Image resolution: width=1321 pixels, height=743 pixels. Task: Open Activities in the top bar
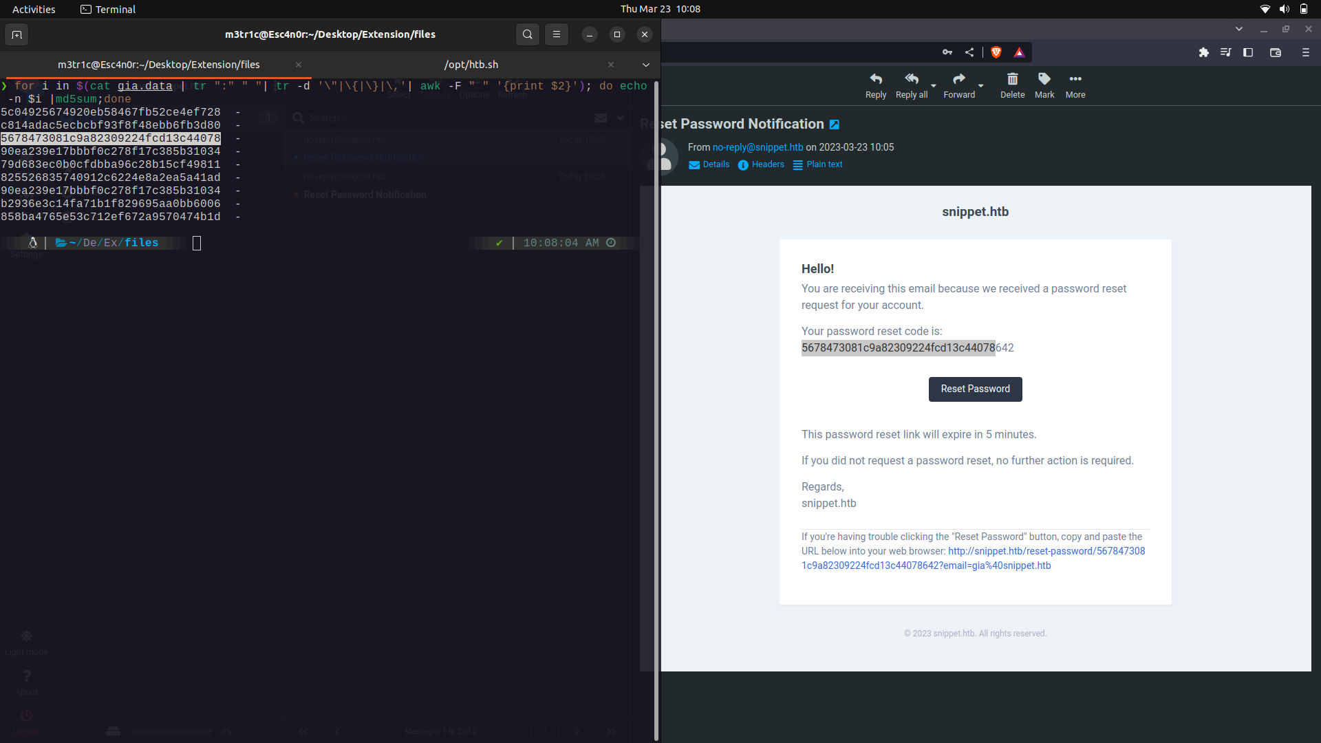click(x=33, y=9)
